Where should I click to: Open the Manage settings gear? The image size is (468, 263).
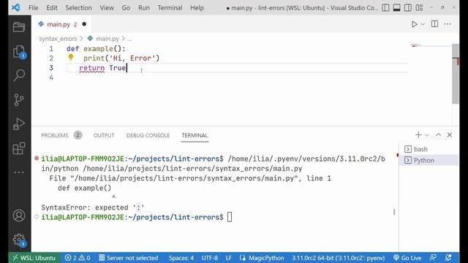19,240
